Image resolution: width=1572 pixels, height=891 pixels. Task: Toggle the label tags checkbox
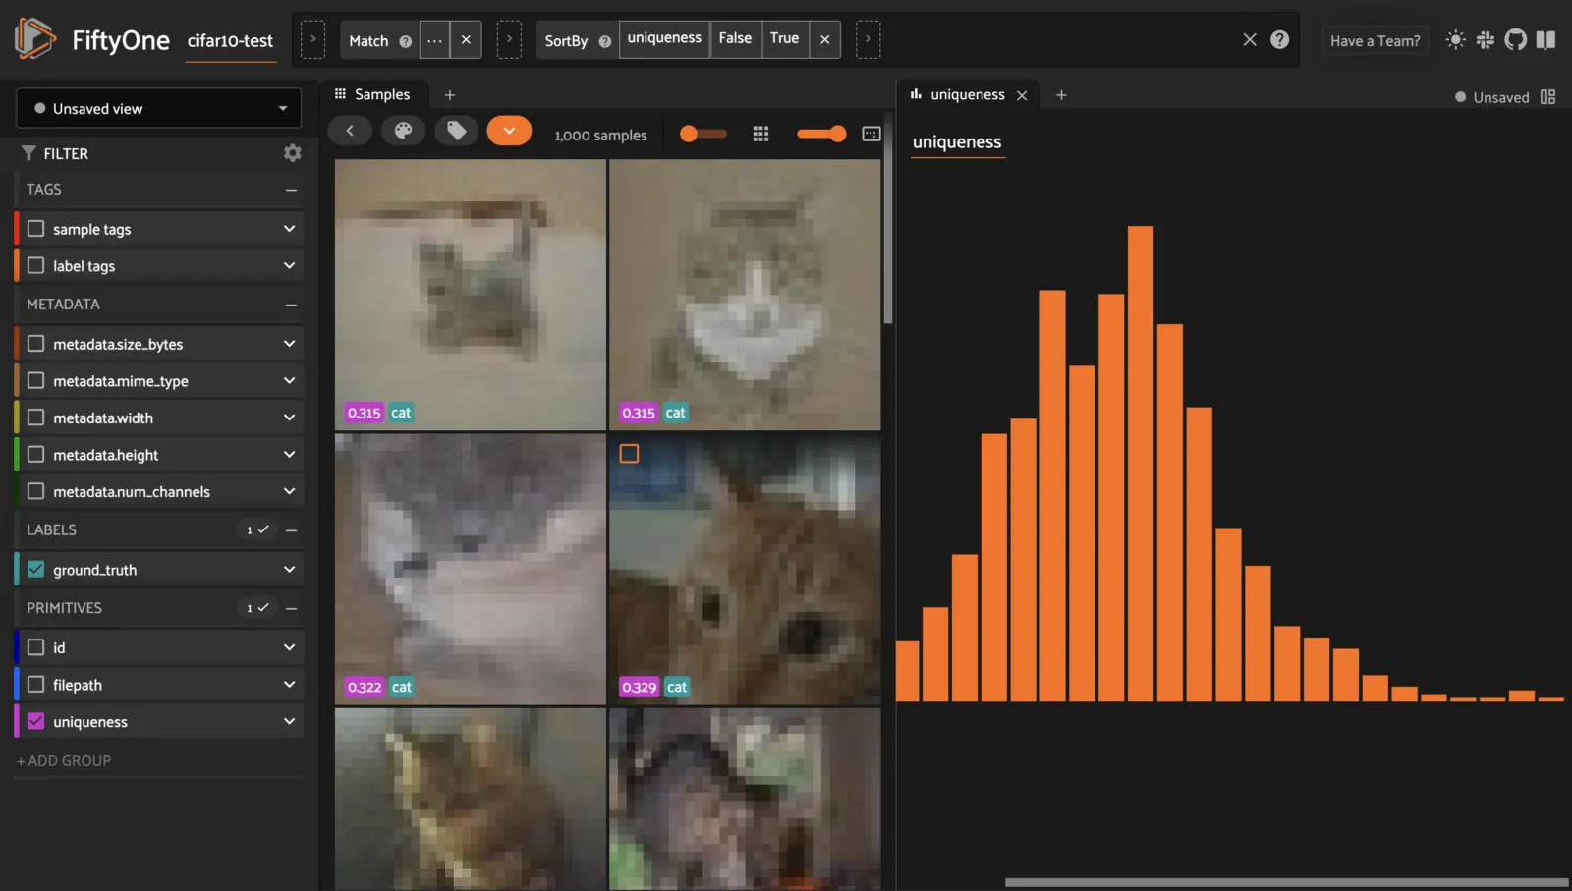(36, 265)
